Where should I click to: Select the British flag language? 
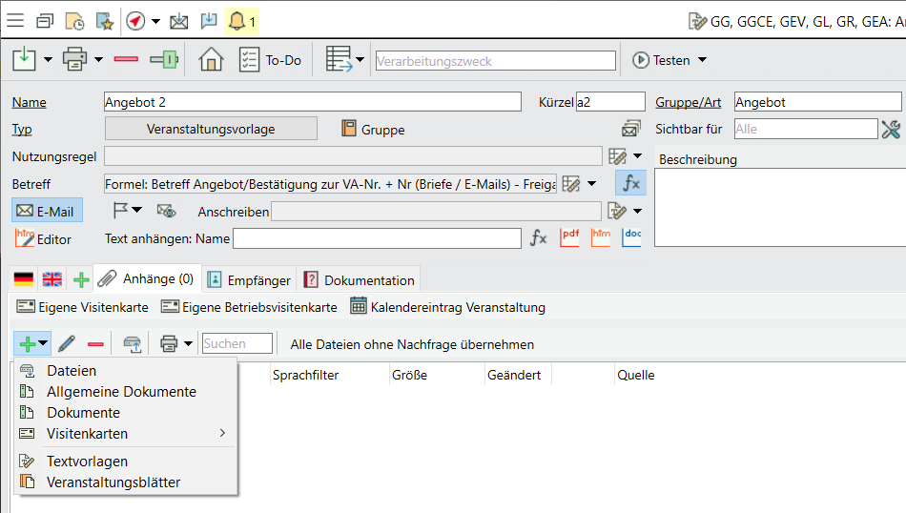point(52,279)
